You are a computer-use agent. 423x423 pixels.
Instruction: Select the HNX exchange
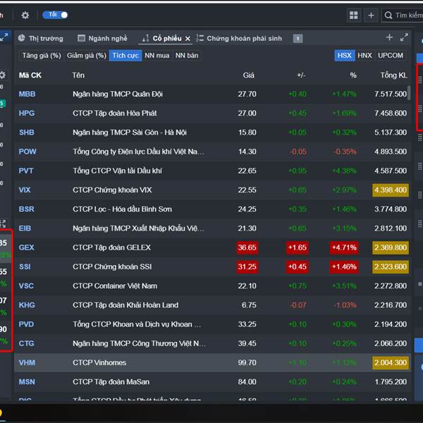click(364, 55)
